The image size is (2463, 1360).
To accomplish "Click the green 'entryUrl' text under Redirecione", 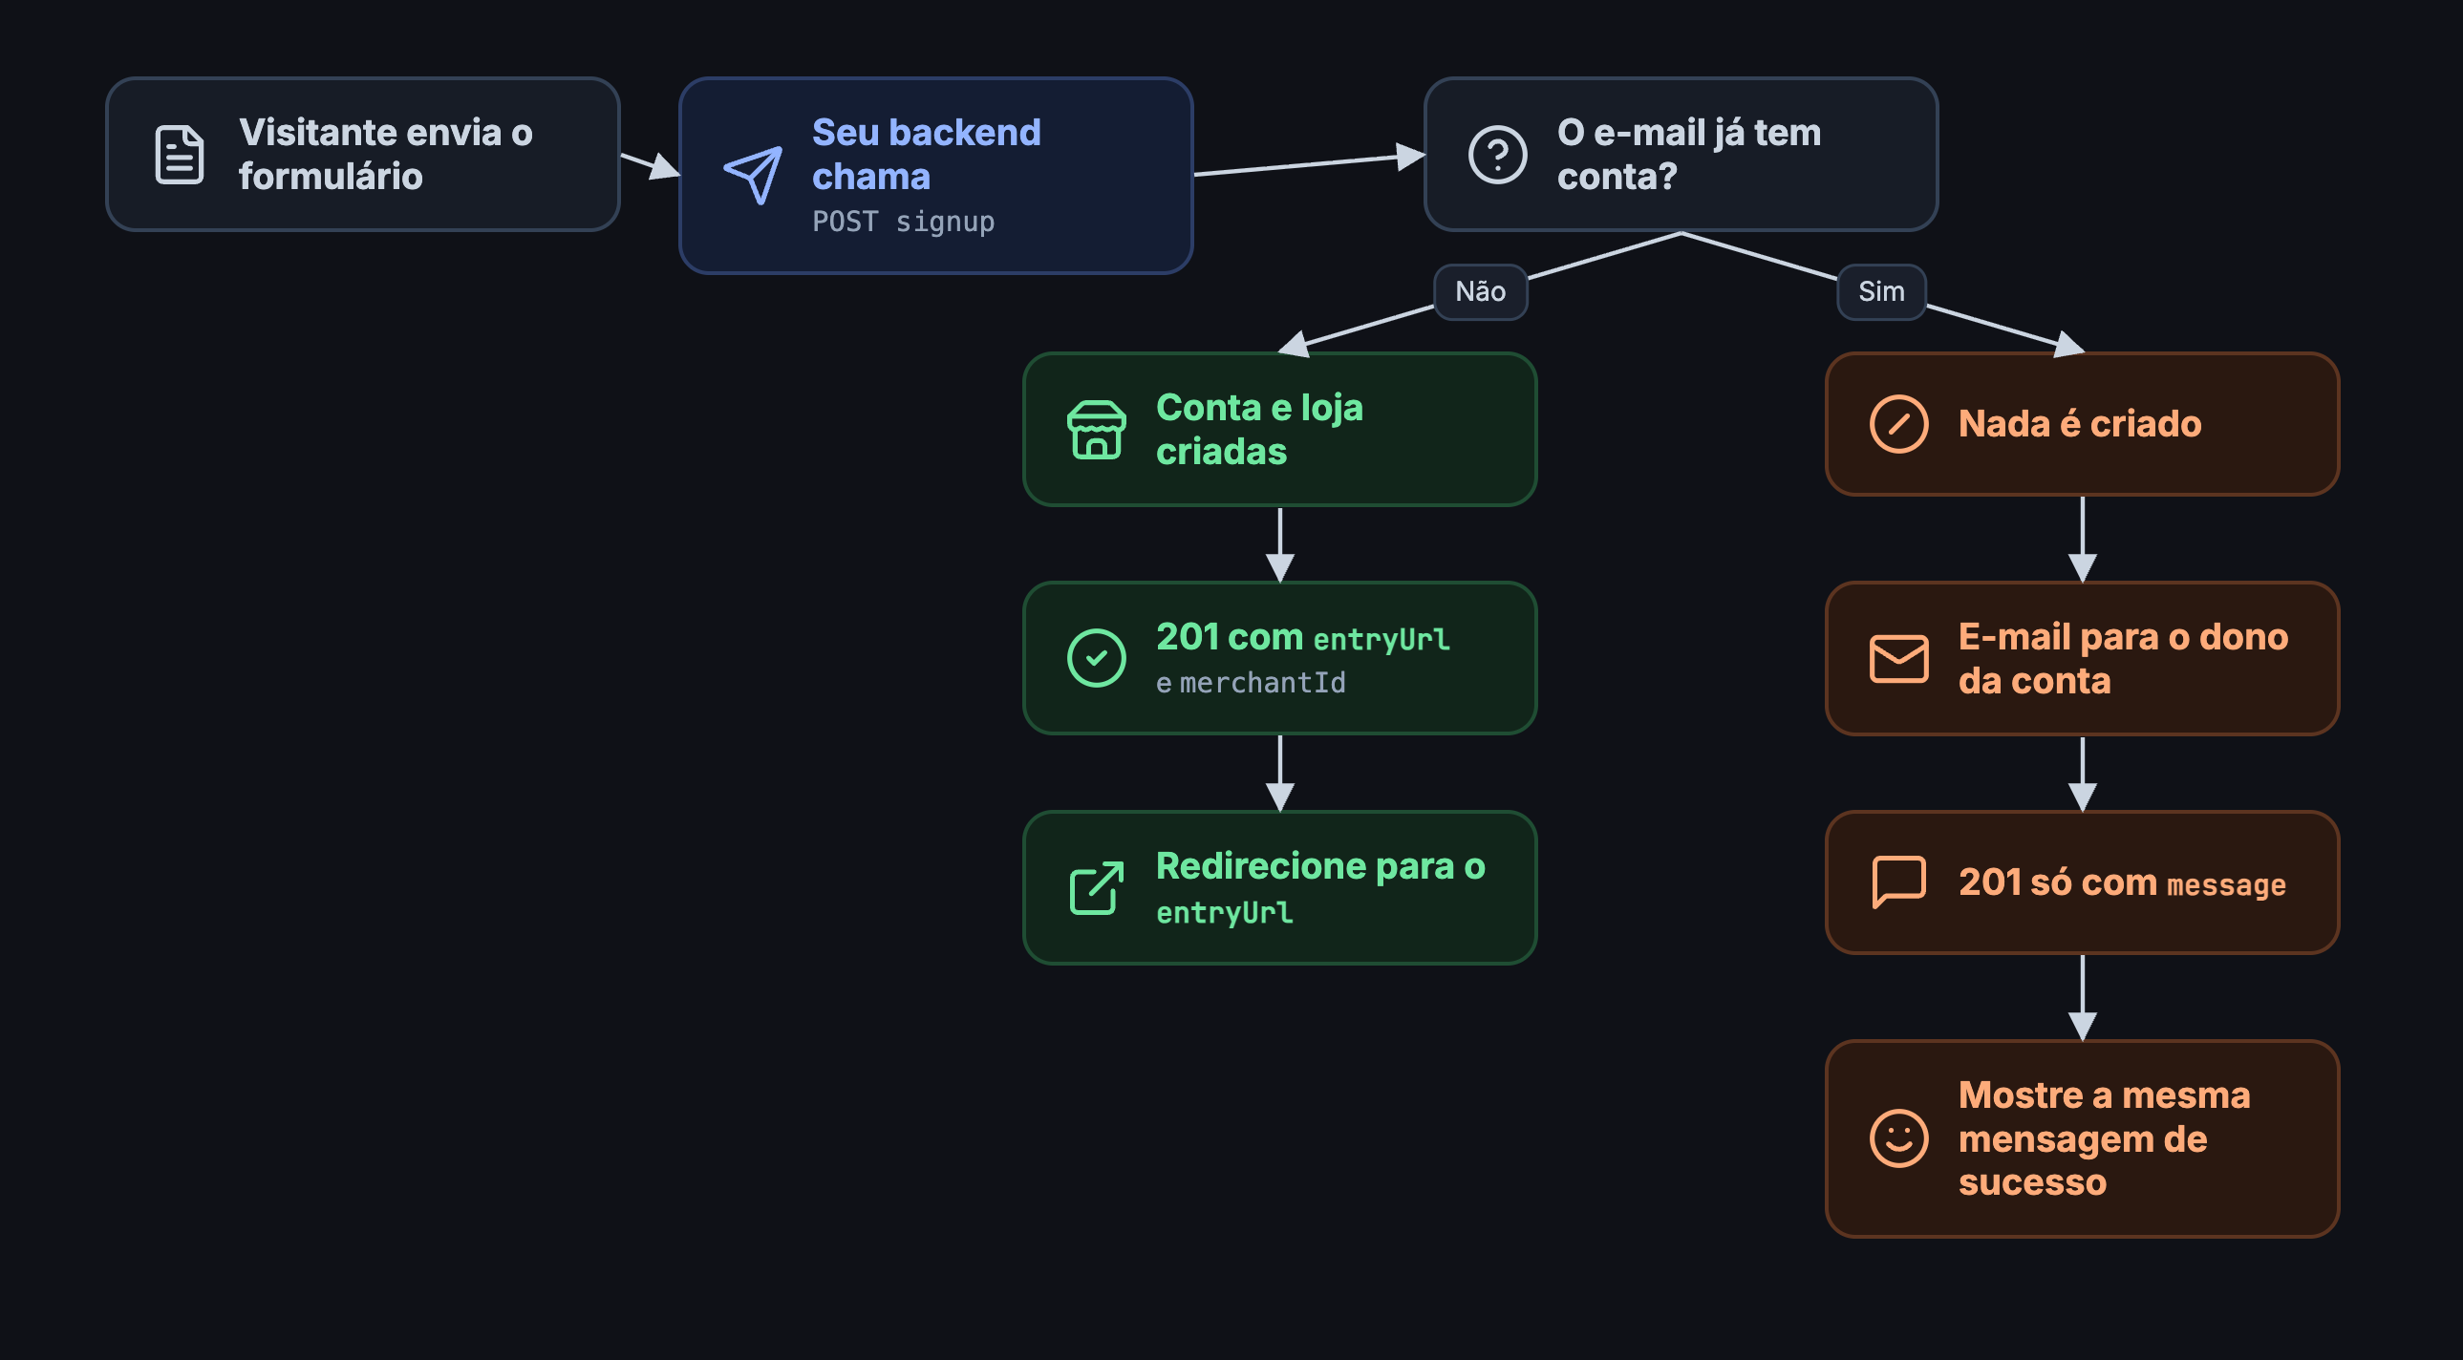I will pyautogui.click(x=1224, y=913).
